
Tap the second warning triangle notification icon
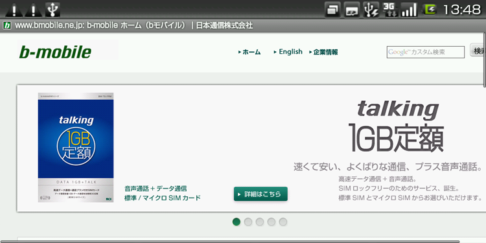click(34, 10)
